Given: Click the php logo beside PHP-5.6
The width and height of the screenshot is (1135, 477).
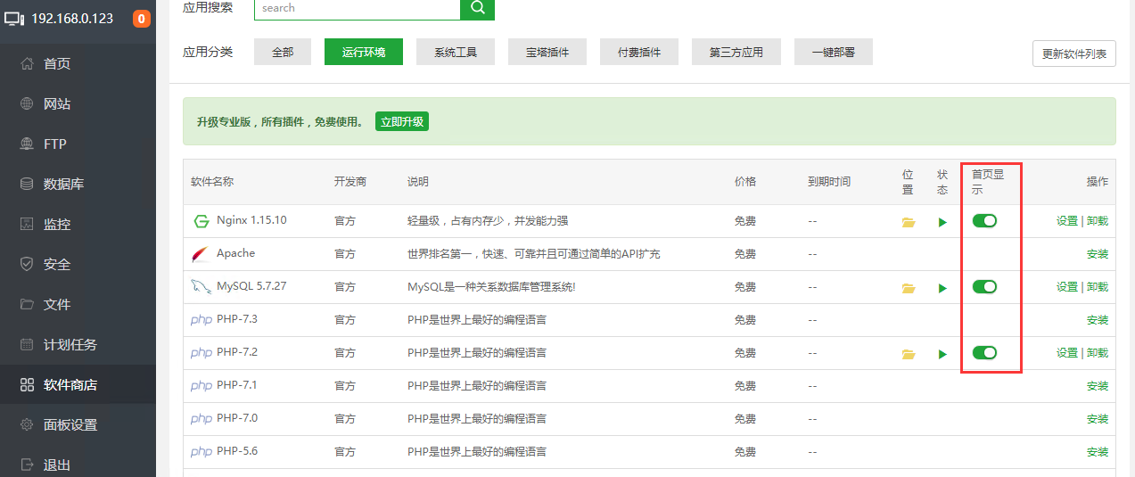Looking at the screenshot, I should click(202, 452).
